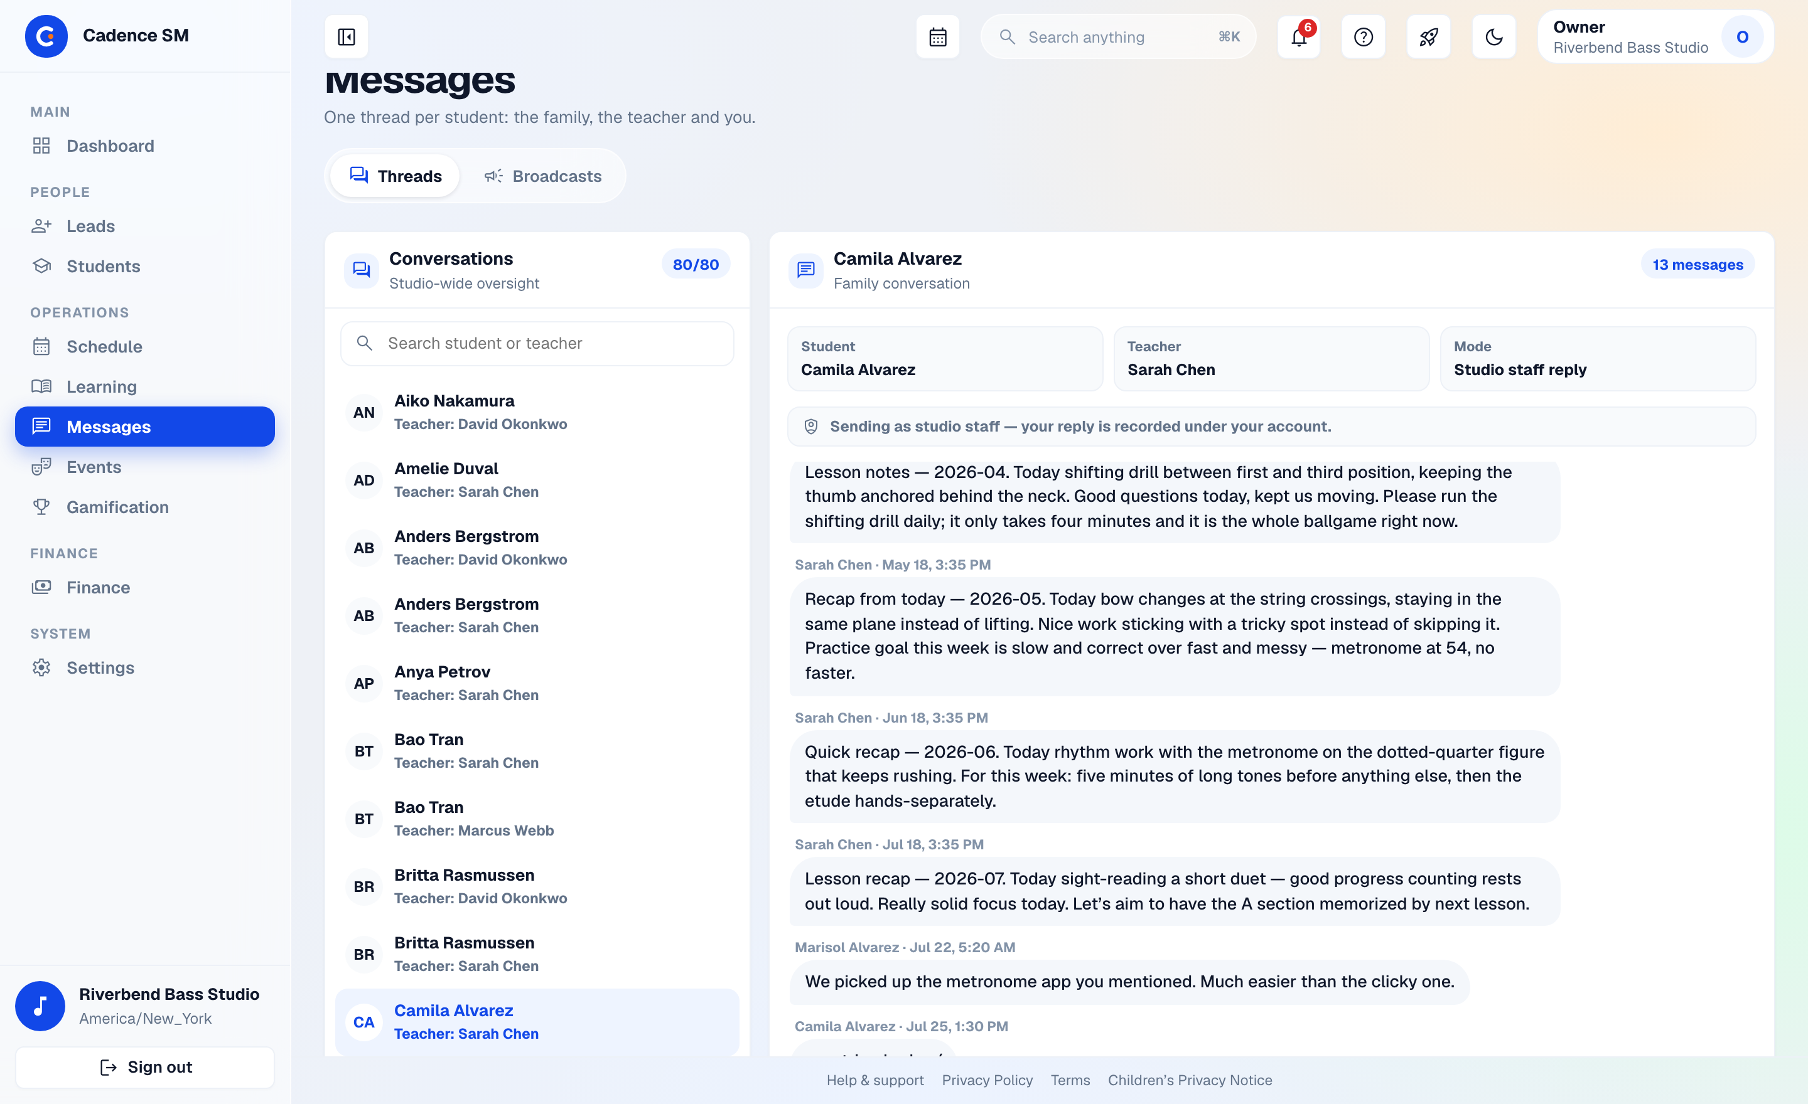Open notifications bell with 6 badge
Screen dimensions: 1808x1104
[1299, 36]
